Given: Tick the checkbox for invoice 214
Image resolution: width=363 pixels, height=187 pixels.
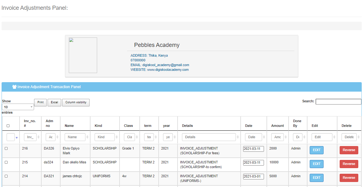Looking at the screenshot, I should 6,176.
